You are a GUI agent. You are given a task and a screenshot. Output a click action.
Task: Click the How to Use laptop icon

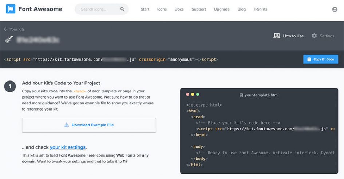277,36
